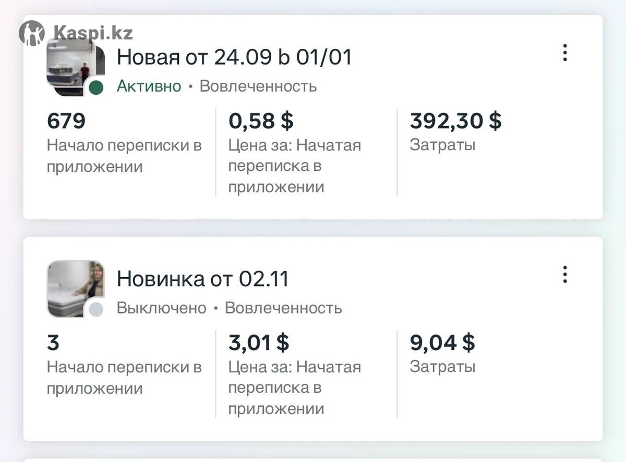Click the Выключено status label

pyautogui.click(x=161, y=308)
